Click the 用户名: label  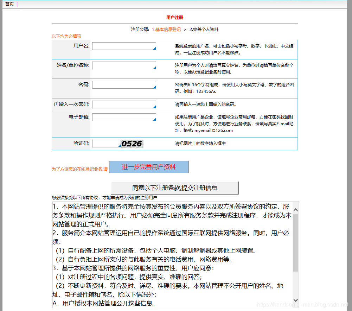81,46
